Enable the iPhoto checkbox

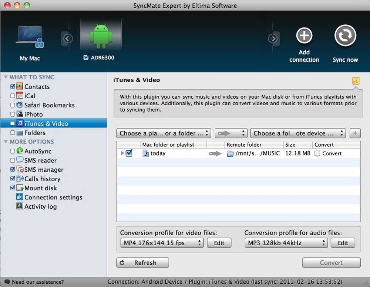(x=13, y=114)
